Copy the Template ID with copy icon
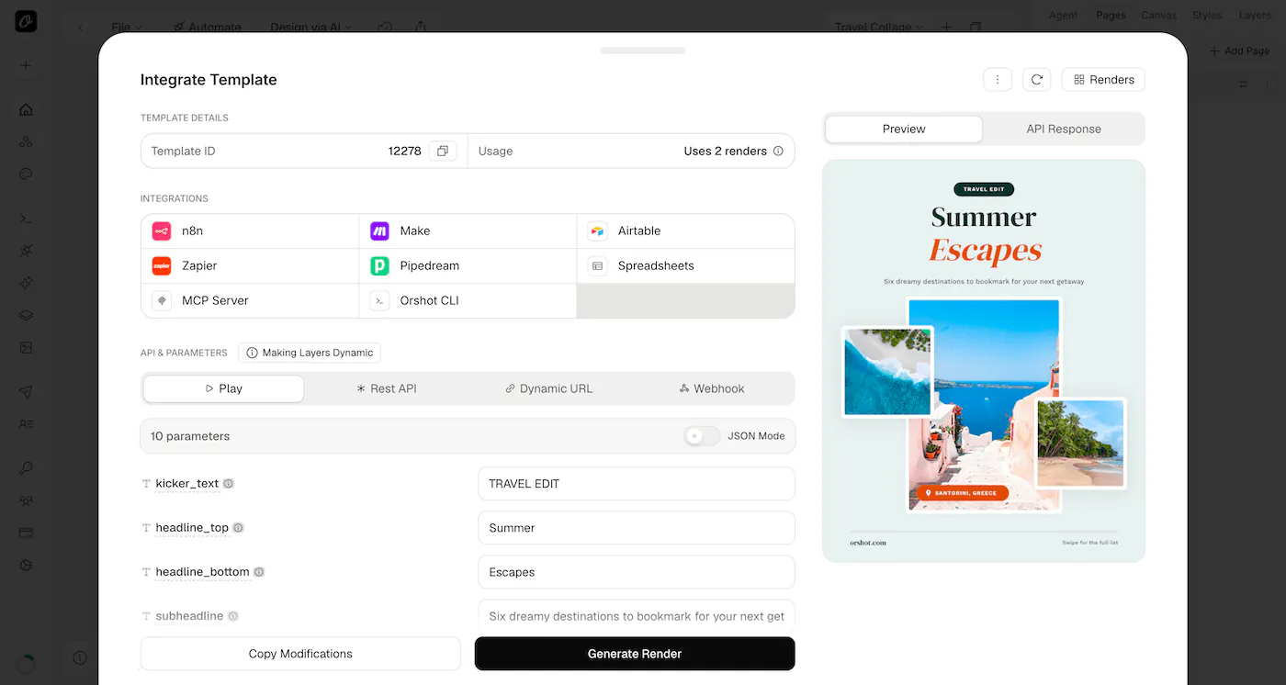The width and height of the screenshot is (1286, 685). [x=442, y=151]
